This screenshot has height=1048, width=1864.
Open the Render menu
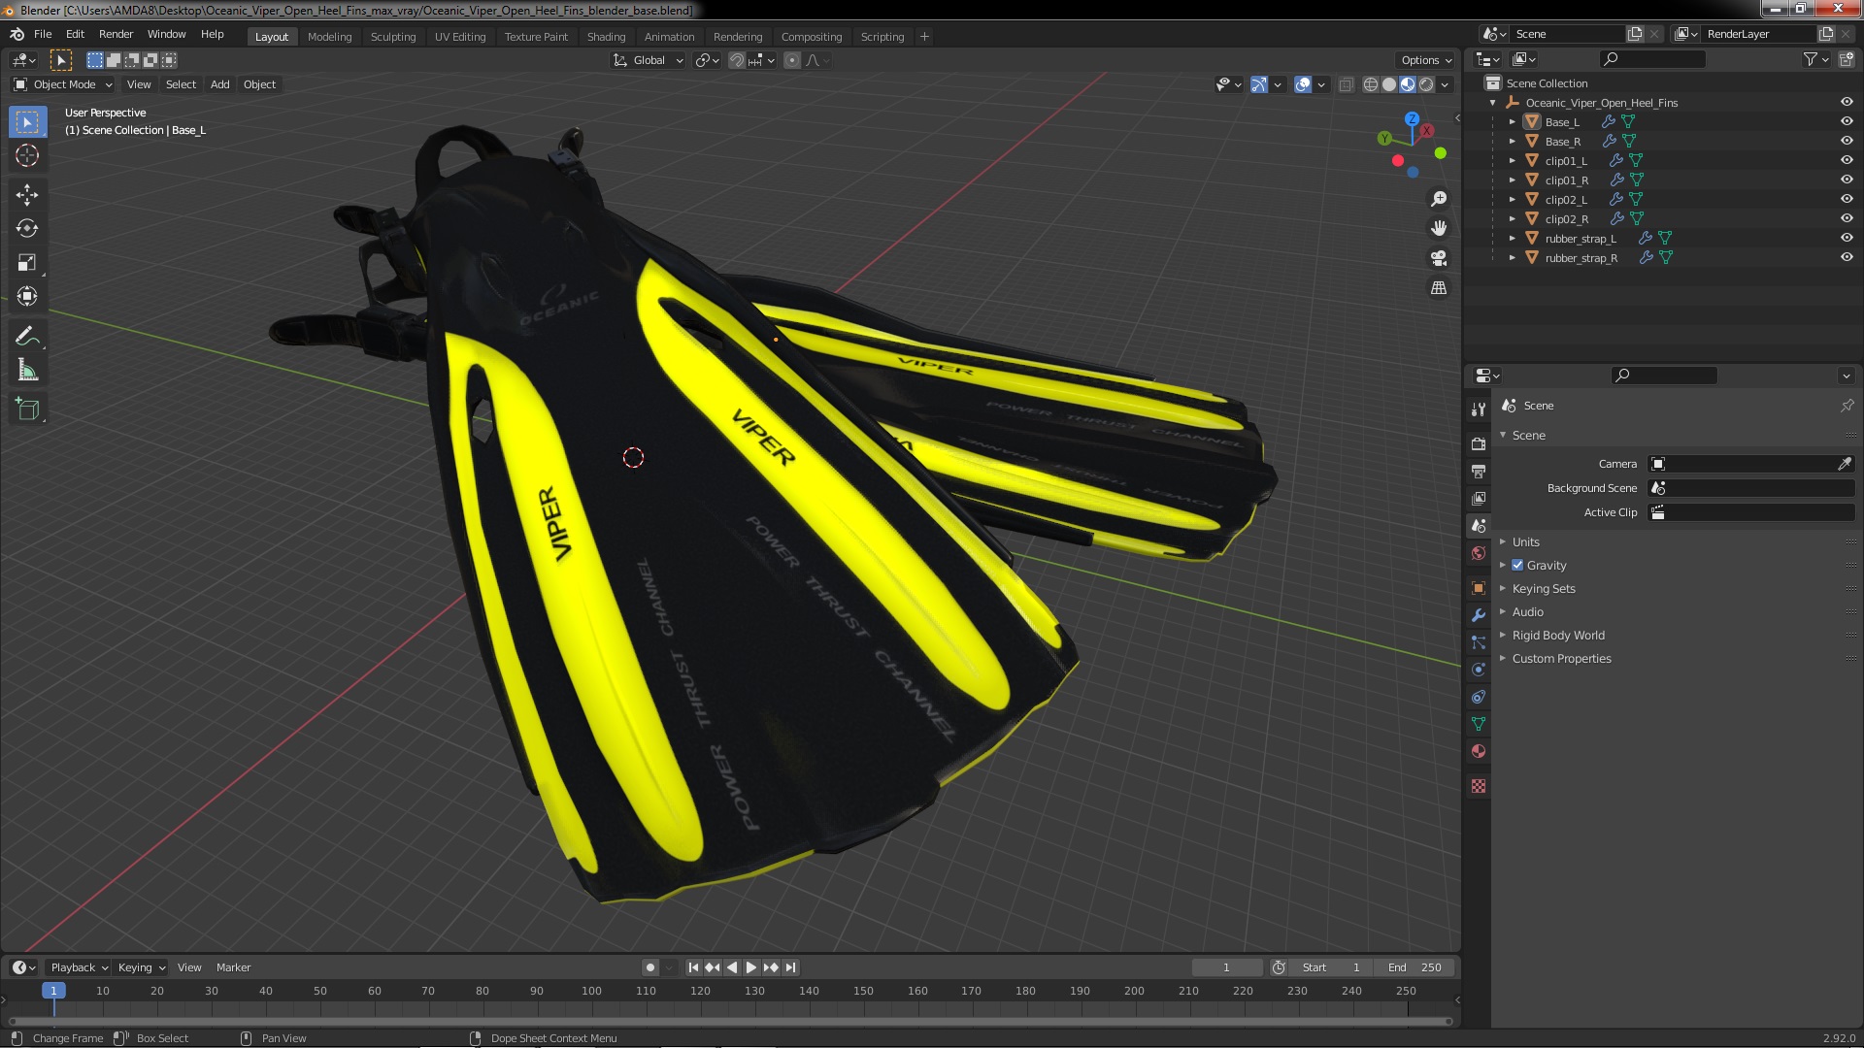click(x=116, y=34)
